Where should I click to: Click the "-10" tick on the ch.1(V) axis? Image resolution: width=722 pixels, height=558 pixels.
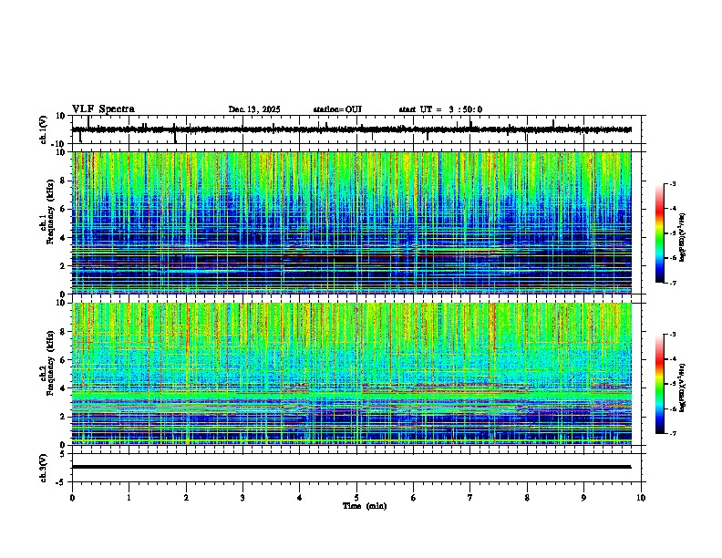coord(59,144)
